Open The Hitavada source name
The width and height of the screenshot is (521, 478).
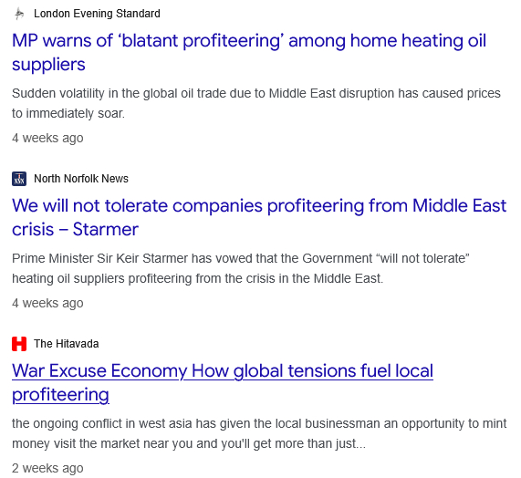67,344
